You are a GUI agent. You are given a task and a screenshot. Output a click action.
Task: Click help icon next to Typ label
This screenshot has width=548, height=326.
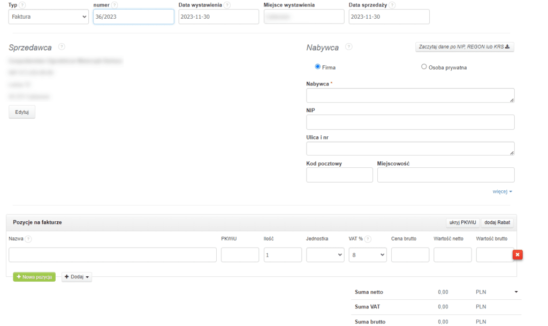click(22, 5)
